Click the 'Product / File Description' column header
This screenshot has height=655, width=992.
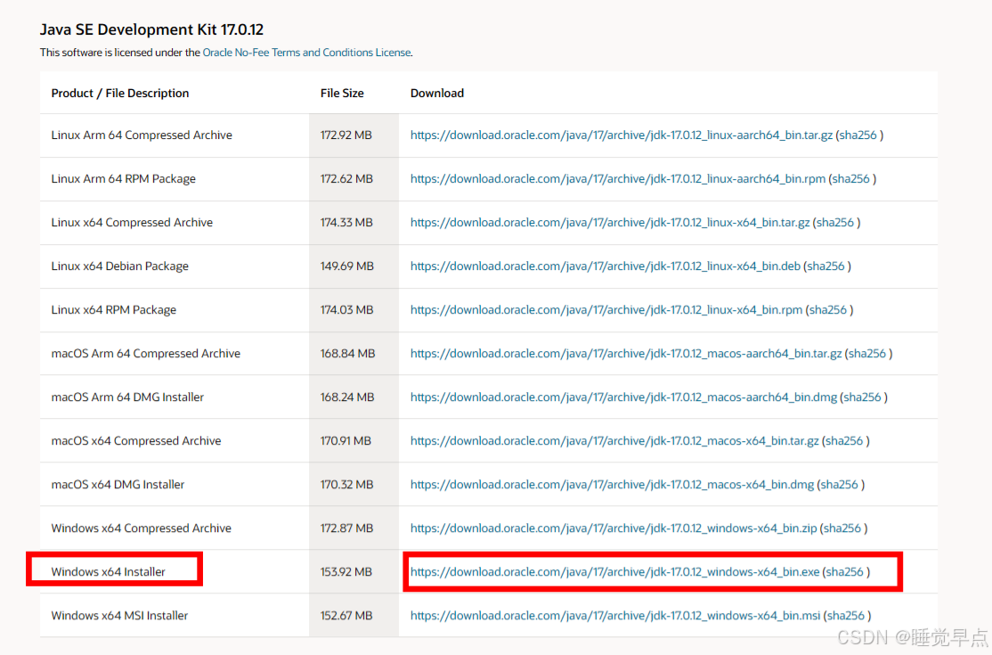(x=120, y=93)
